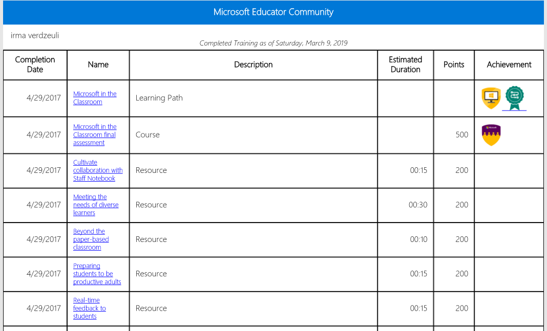547x331 pixels.
Task: Click 00:15 duration in Staff Notebook row
Action: [x=418, y=170]
